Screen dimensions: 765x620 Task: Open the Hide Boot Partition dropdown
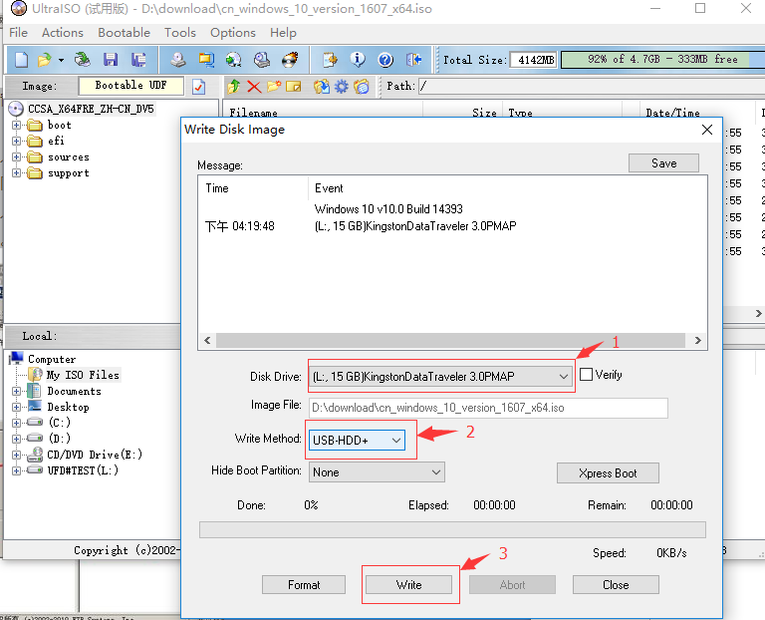coord(377,472)
